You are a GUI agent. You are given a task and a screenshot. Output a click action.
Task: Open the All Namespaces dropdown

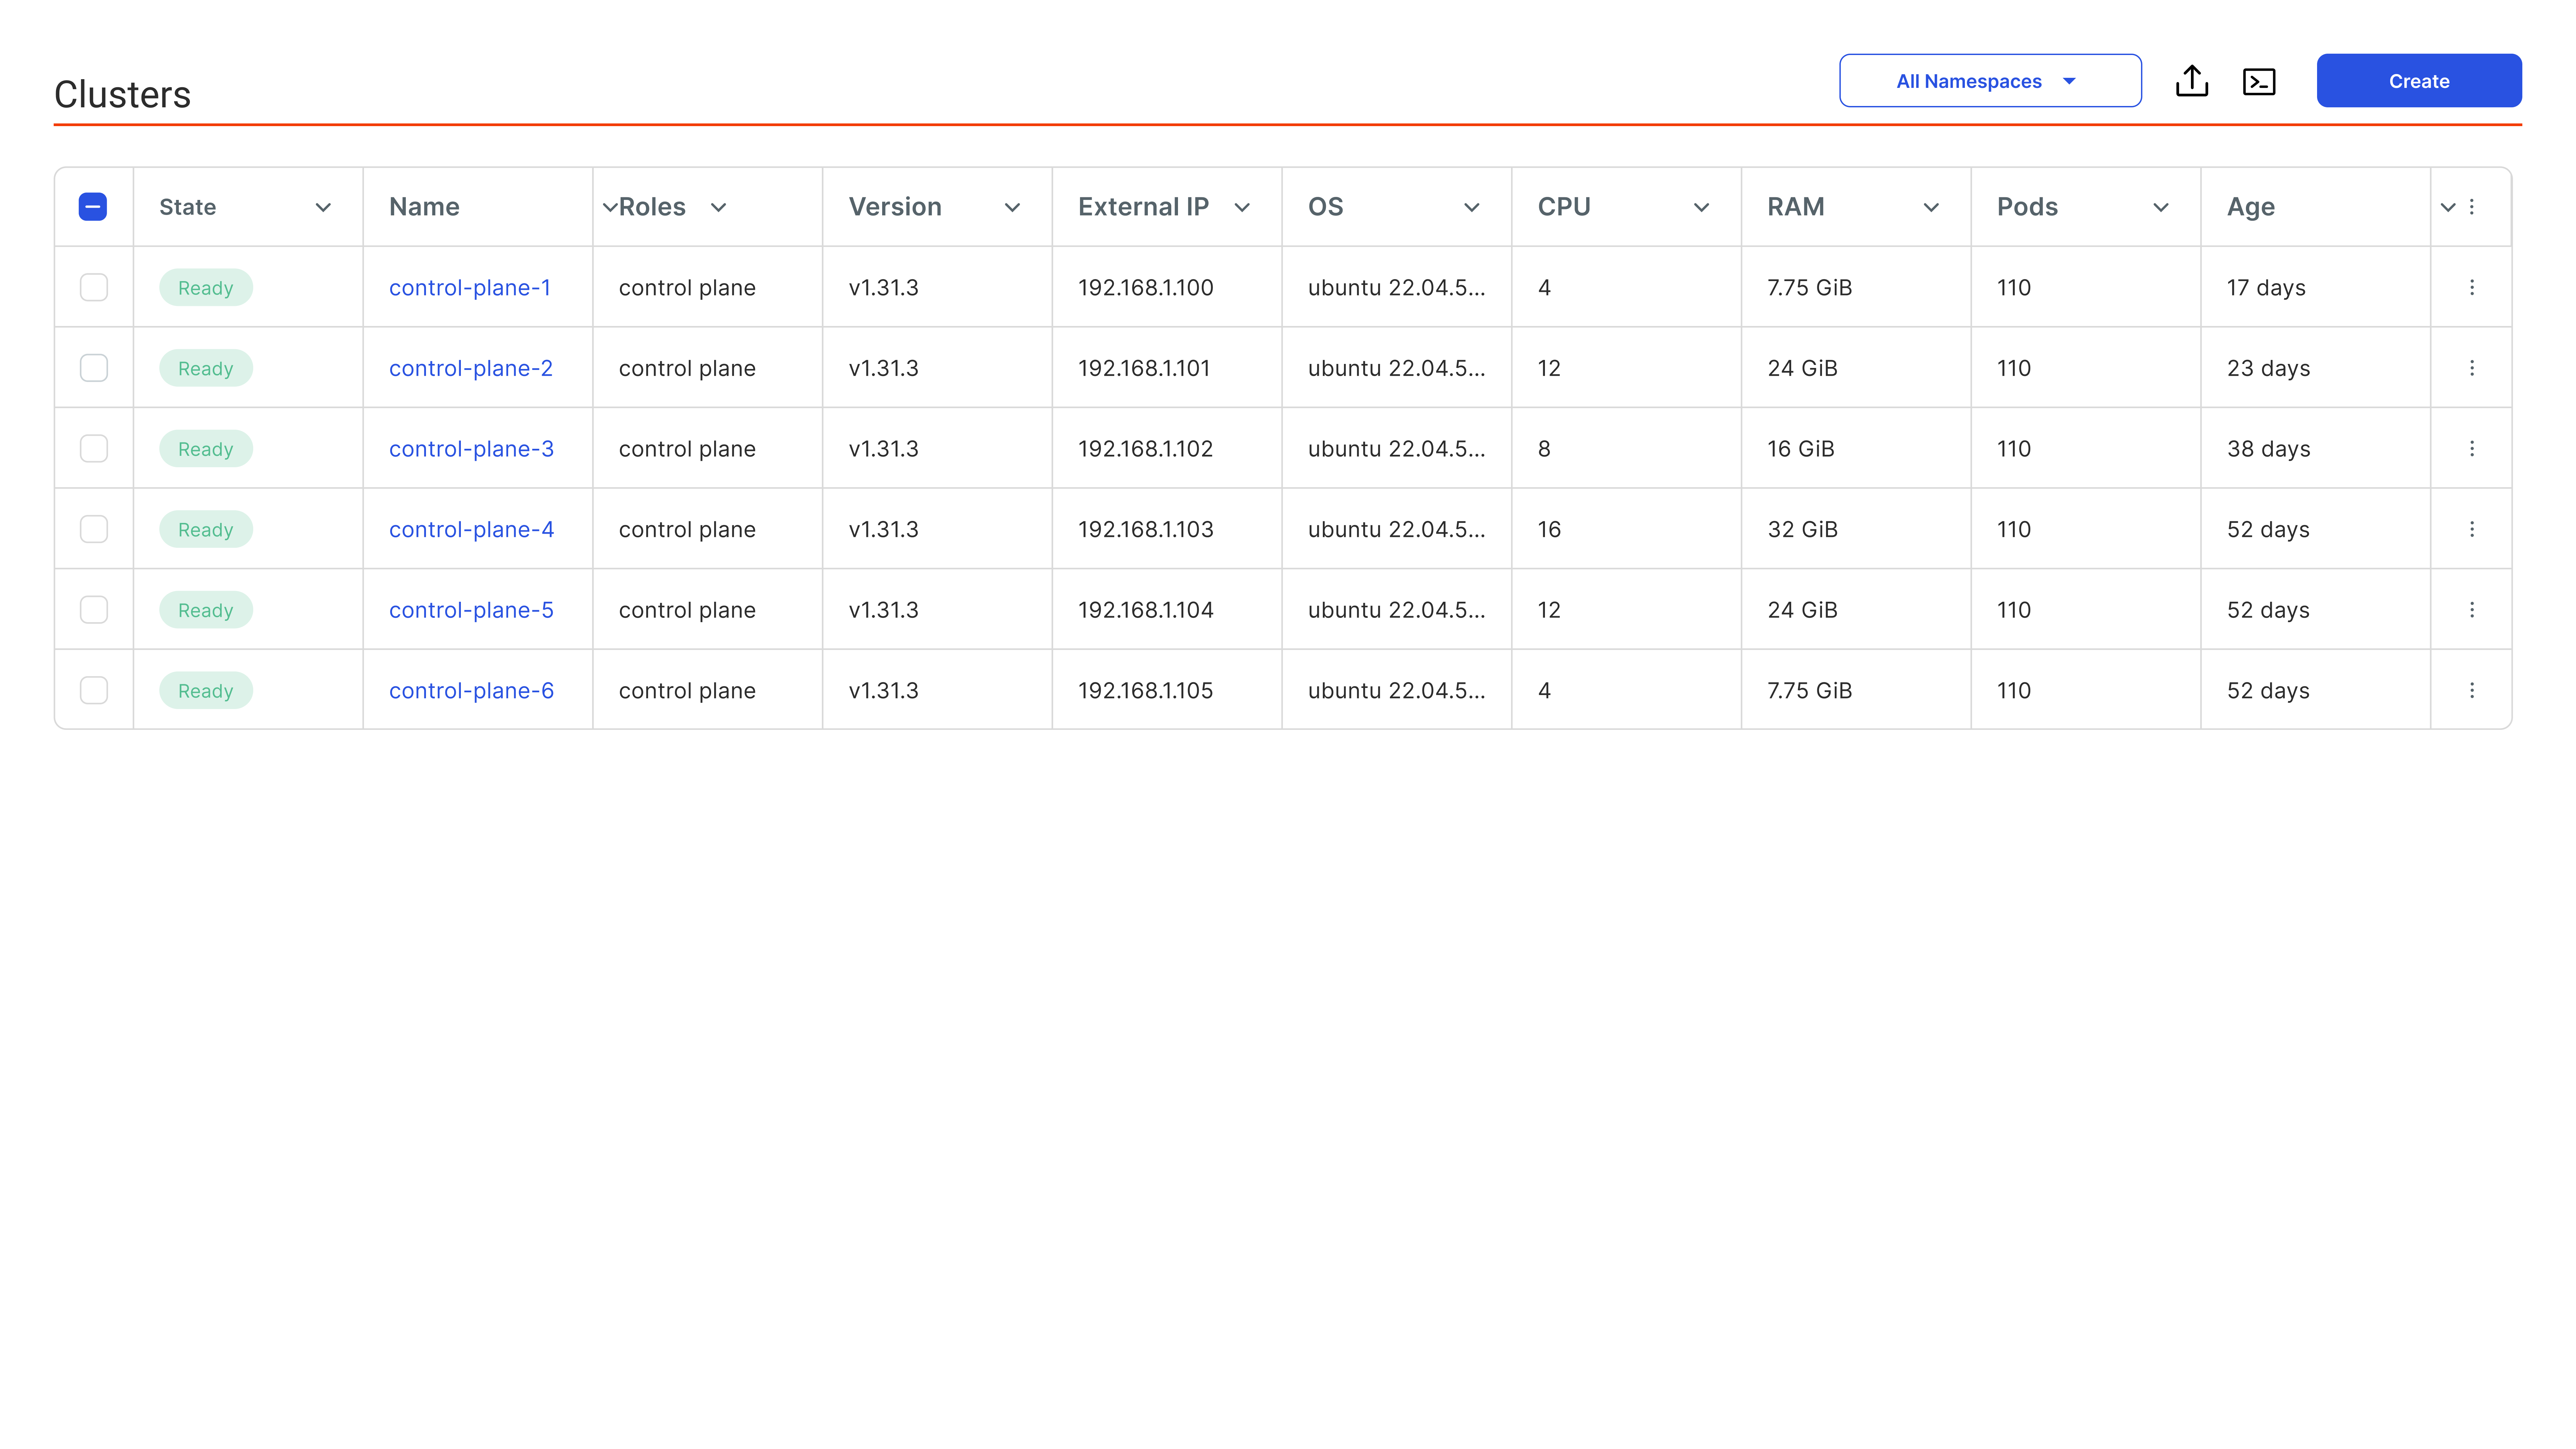click(x=1990, y=81)
